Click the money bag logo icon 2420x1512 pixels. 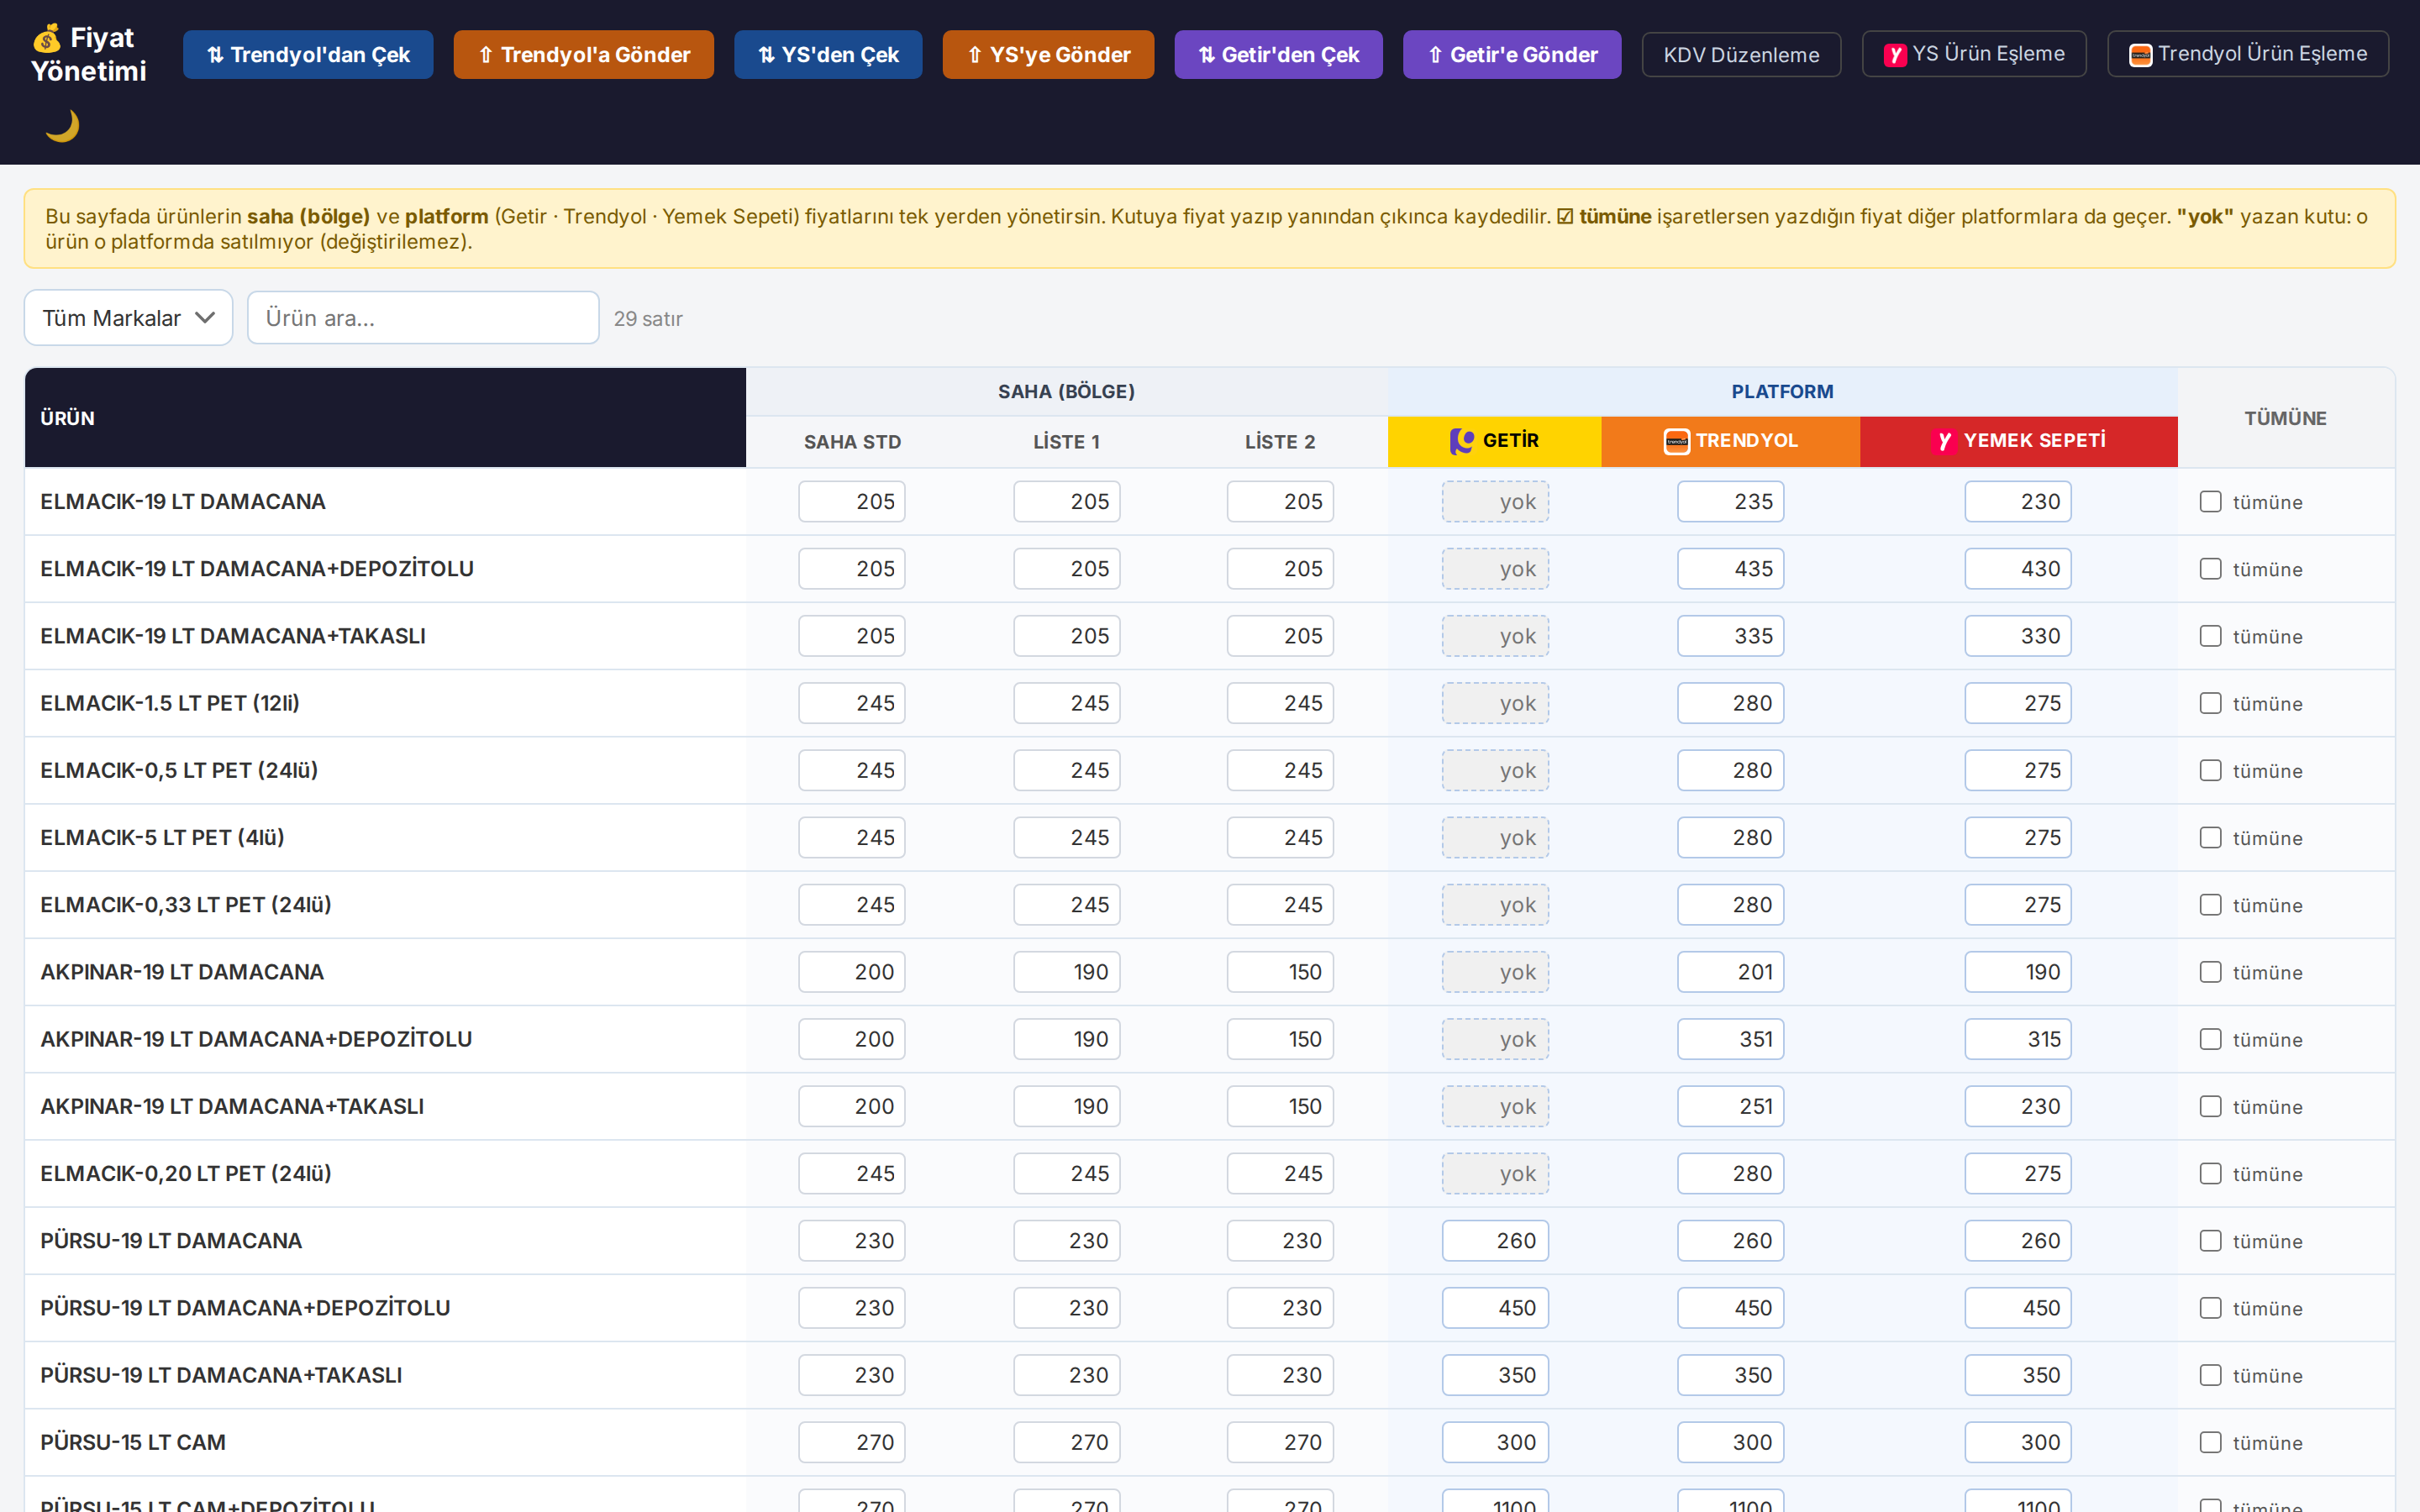click(47, 38)
